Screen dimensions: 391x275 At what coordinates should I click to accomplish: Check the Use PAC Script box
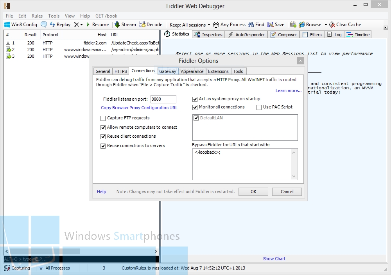(x=259, y=107)
